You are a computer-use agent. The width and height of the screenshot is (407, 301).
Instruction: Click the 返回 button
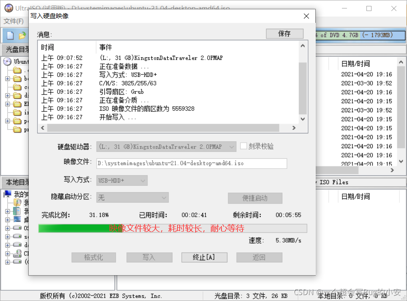259,257
